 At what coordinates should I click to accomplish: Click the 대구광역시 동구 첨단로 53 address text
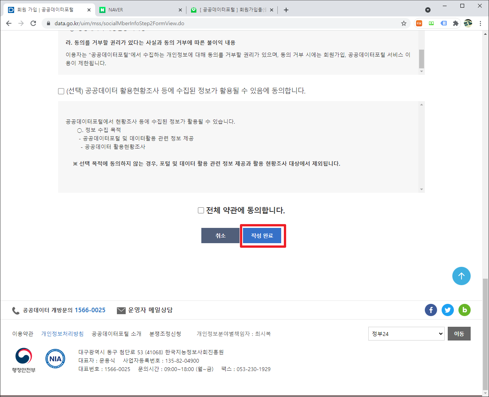(x=151, y=352)
